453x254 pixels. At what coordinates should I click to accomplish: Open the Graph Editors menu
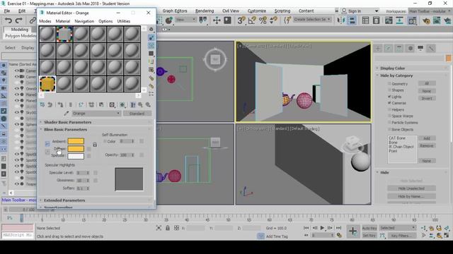pyautogui.click(x=175, y=11)
